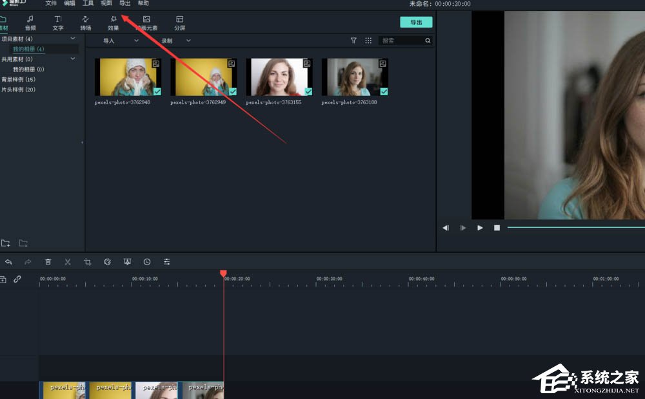Screen dimensions: 645x399
Task: Click the search magnifier icon
Action: coord(428,41)
